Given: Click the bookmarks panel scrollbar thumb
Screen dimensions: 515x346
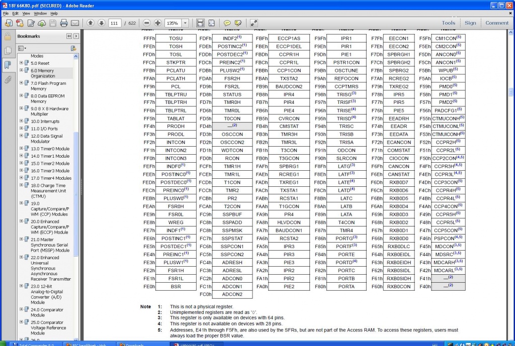Looking at the screenshot, I should (76, 193).
